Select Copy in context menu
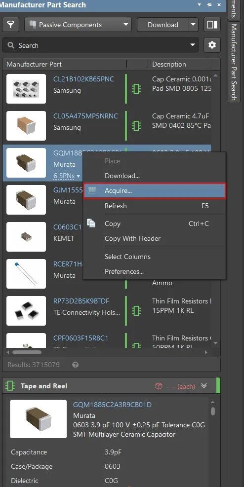Screen dimensions: 244x487 click(x=155, y=224)
